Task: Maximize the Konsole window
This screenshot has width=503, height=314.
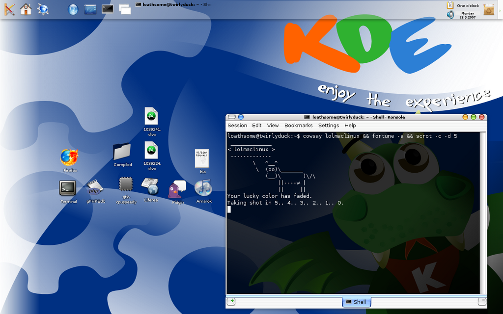Action: click(x=474, y=117)
